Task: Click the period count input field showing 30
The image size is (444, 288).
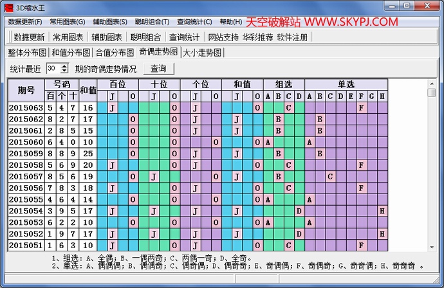Action: point(53,68)
